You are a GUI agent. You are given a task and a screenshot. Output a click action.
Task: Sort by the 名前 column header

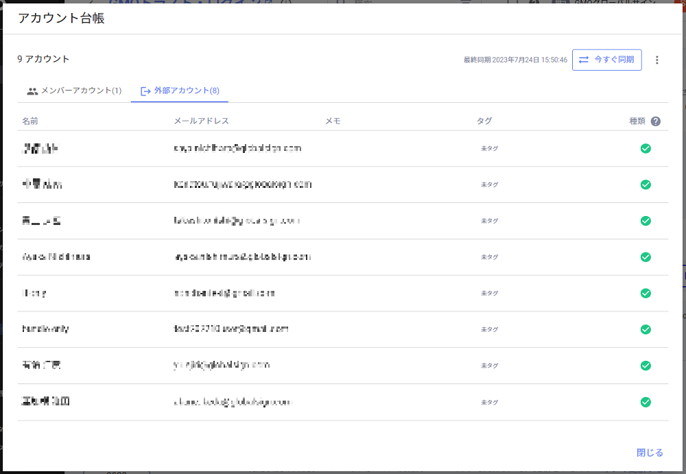pyautogui.click(x=30, y=121)
